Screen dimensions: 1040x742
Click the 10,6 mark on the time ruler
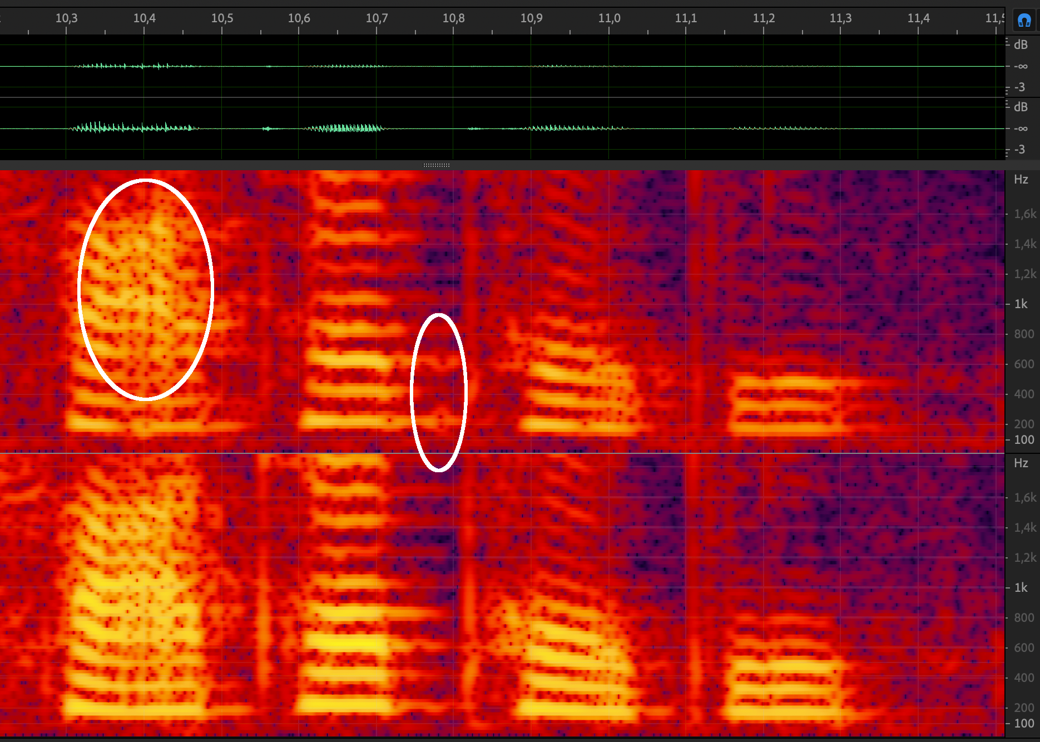tap(299, 18)
